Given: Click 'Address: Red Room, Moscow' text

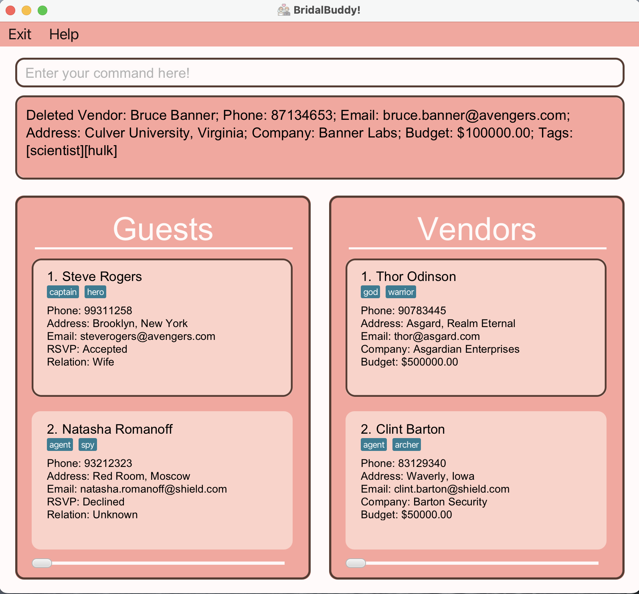Looking at the screenshot, I should [119, 476].
